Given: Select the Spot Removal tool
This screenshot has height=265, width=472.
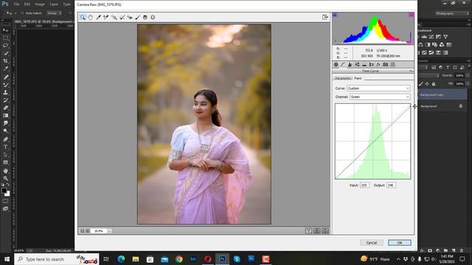Looking at the screenshot, I should [122, 18].
